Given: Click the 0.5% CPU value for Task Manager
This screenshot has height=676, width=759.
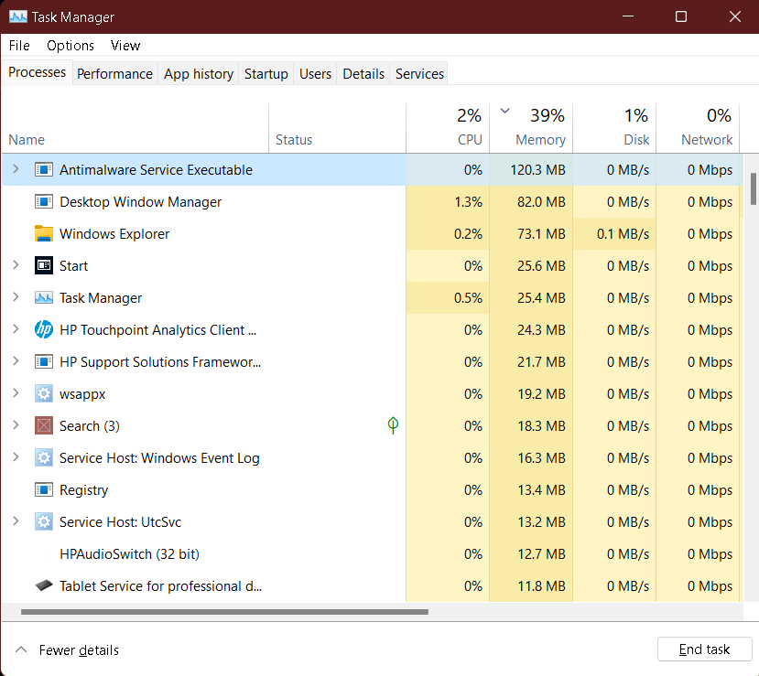Looking at the screenshot, I should pos(468,298).
